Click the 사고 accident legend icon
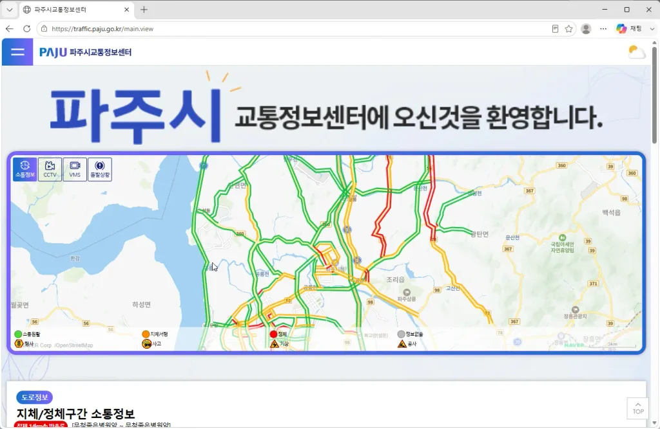Viewport: 660px width, 429px height. (146, 343)
